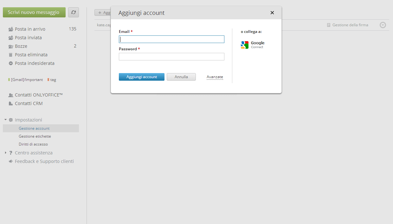Focus the Email input field

[171, 39]
